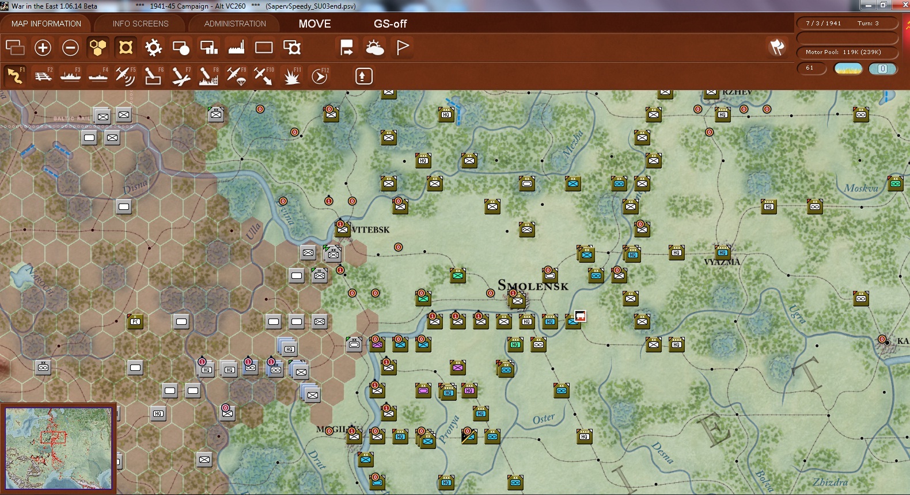Minimize the War in the East window
Screen dimensions: 910x495
[x=868, y=5]
